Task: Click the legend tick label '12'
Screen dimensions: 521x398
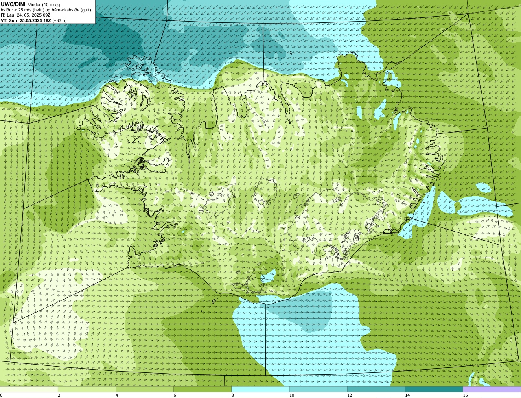Action: tap(350, 395)
